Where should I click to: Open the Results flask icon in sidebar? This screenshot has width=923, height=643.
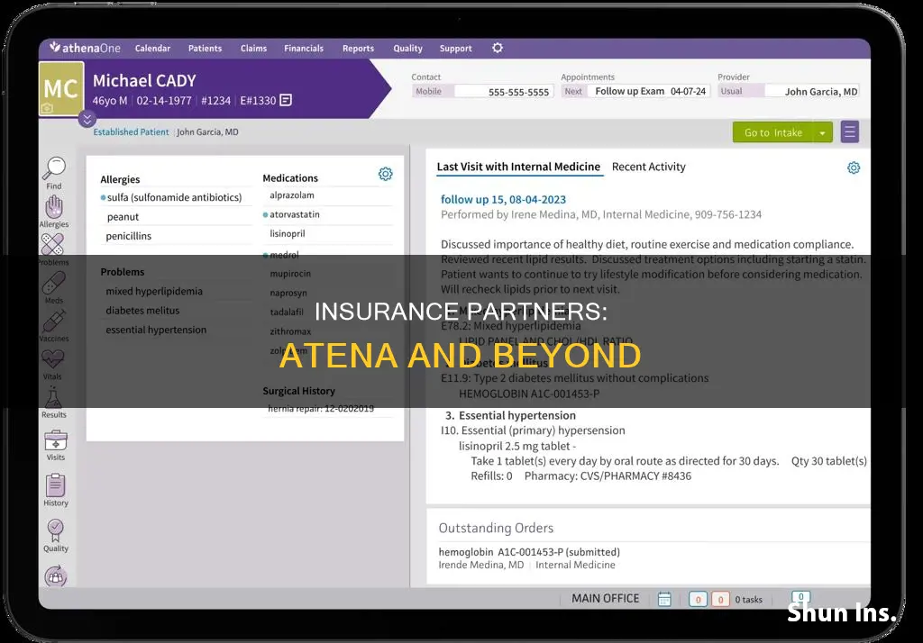tap(53, 398)
